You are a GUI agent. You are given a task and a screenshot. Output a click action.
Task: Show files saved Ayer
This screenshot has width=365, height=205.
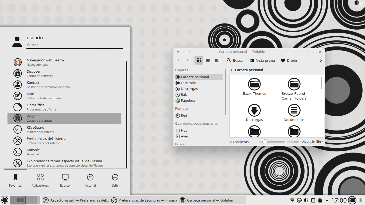pyautogui.click(x=199, y=136)
